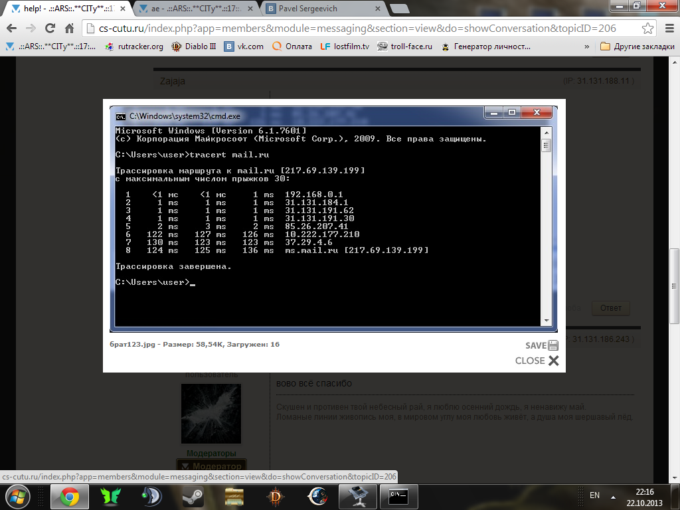Reload the current page
The image size is (680, 510).
click(50, 29)
